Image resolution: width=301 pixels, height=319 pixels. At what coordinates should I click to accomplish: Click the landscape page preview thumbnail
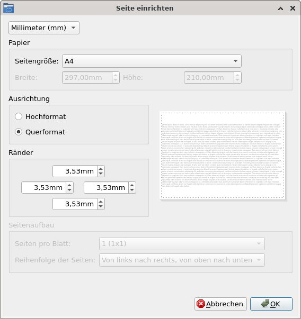223,156
